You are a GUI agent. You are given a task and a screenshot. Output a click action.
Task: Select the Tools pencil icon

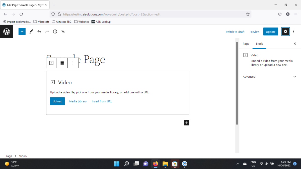[31, 31]
